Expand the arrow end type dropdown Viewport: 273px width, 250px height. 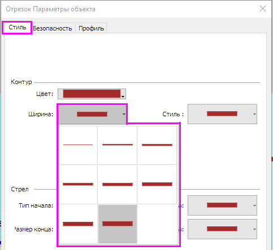[x=222, y=205]
